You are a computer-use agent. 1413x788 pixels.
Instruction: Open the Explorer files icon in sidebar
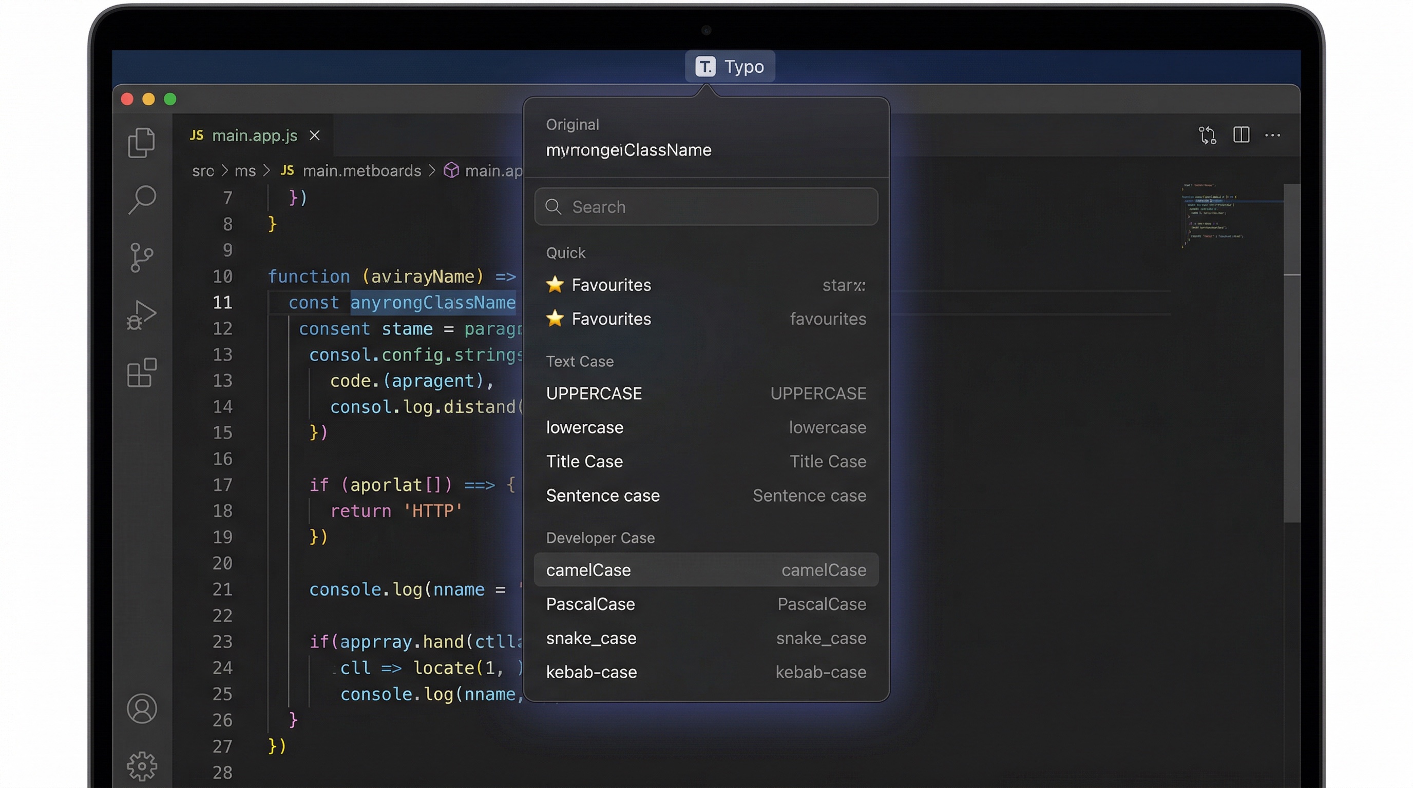(x=142, y=143)
